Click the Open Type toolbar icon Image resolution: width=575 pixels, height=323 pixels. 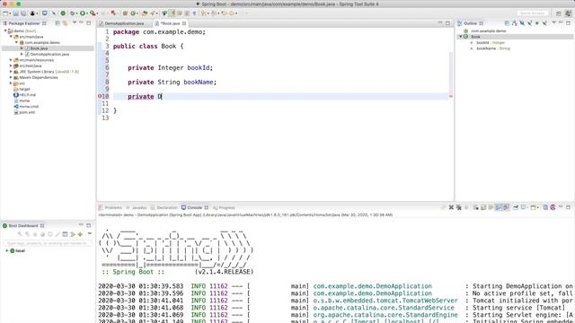[144, 13]
